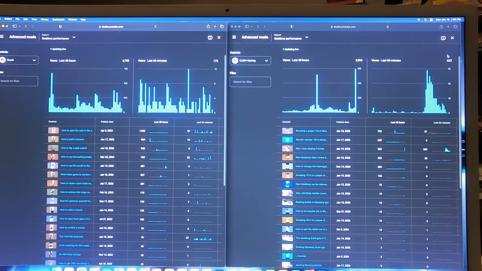Open 'The YouTube business' video
Screen dimensions: 482x271
point(71,237)
